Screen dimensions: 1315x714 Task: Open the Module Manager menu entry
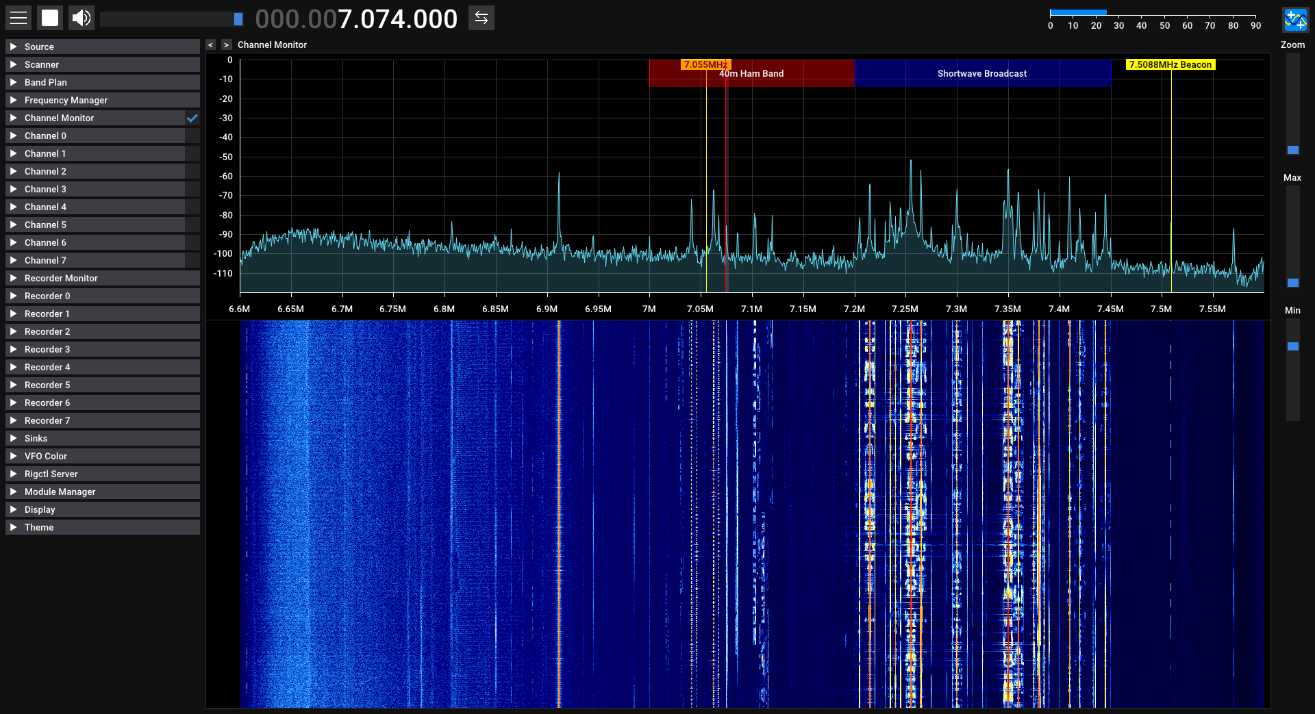coord(60,492)
